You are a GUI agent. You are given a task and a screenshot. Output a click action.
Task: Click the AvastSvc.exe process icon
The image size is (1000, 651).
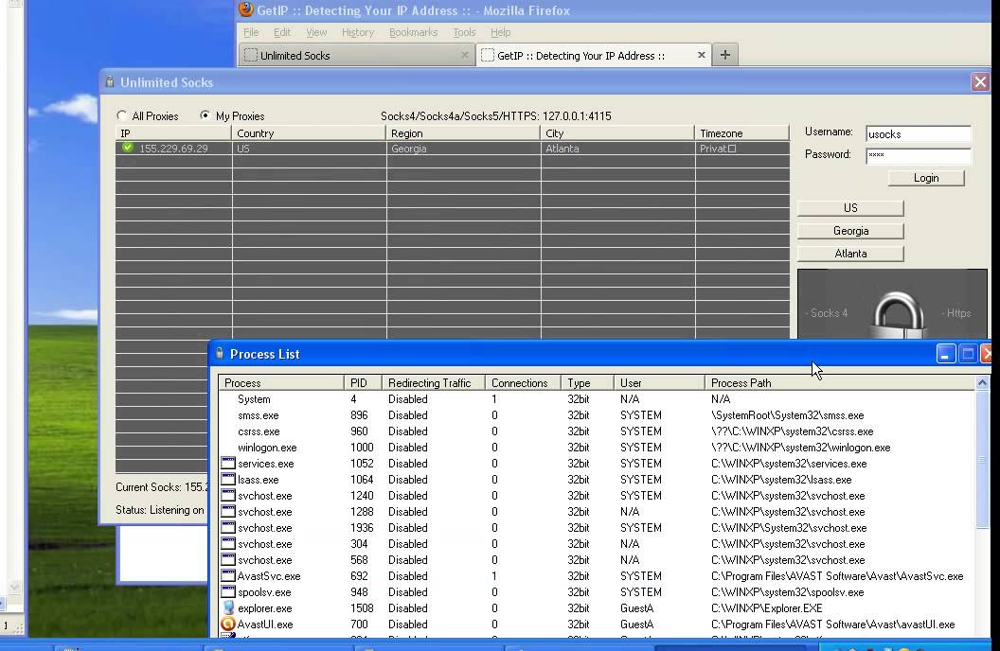coord(227,576)
